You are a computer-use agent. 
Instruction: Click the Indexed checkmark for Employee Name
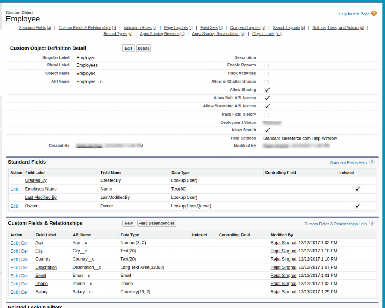pos(358,189)
